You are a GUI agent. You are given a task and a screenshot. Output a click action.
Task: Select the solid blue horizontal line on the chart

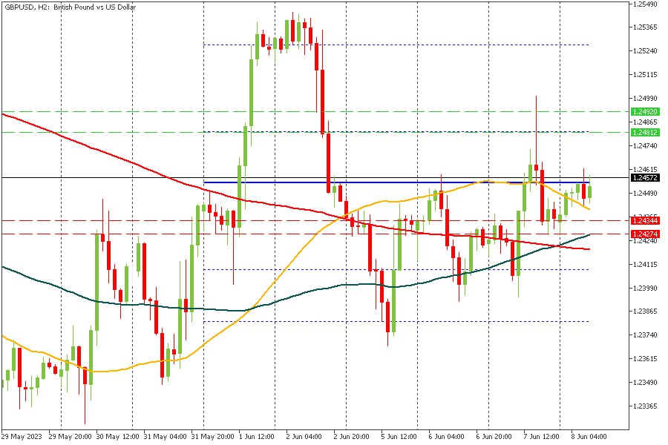(396, 182)
